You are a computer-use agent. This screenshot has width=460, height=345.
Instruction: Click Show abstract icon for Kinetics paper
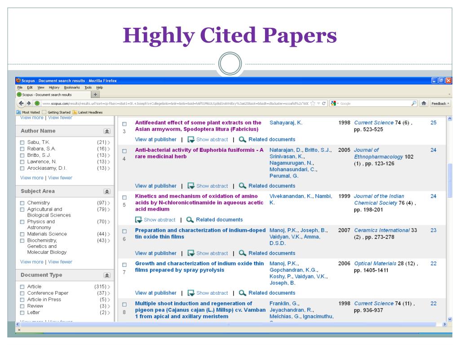tap(138, 220)
